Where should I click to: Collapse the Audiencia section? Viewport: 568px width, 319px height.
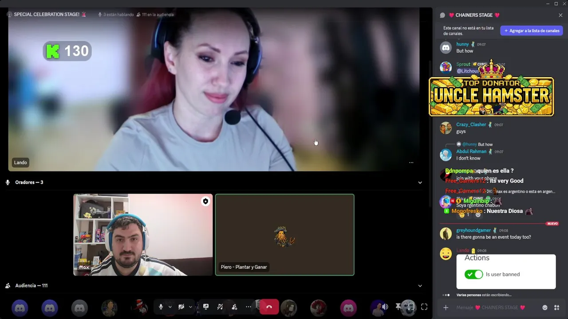pyautogui.click(x=420, y=286)
